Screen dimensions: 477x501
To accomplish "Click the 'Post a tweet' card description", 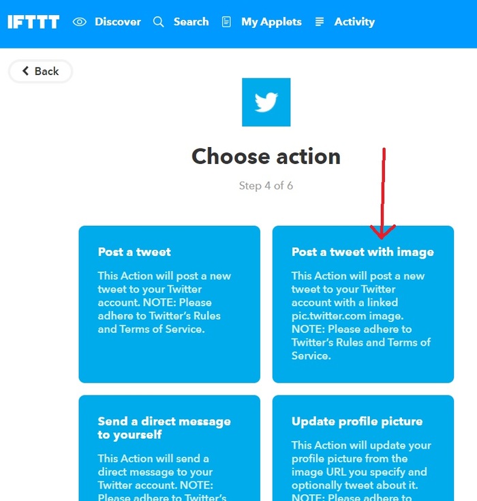I will click(164, 302).
